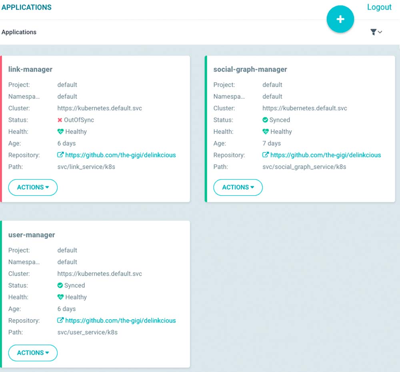Click the Healthy heart icon on link-manager
400x372 pixels.
(60, 132)
